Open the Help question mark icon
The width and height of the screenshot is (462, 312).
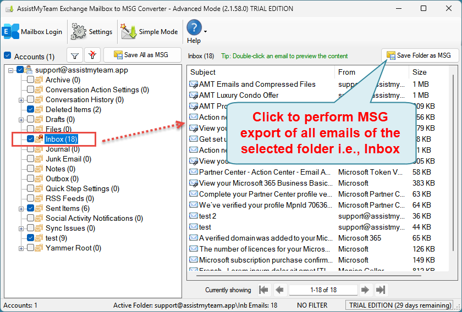194,27
